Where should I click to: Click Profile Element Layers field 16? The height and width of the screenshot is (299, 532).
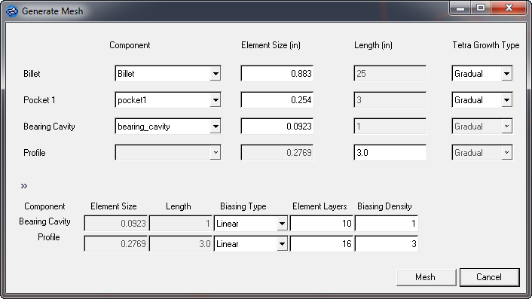[x=322, y=244]
